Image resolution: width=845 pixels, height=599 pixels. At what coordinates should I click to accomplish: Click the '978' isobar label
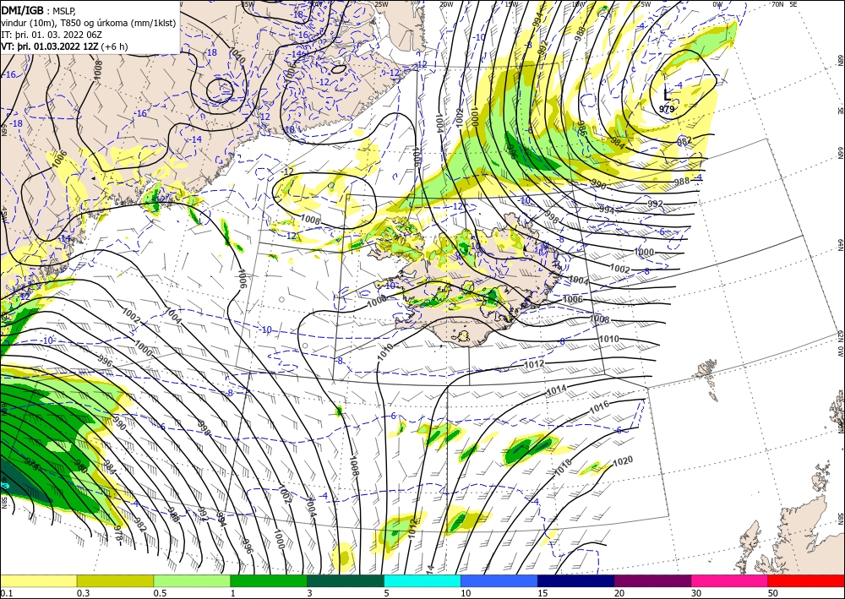[117, 533]
